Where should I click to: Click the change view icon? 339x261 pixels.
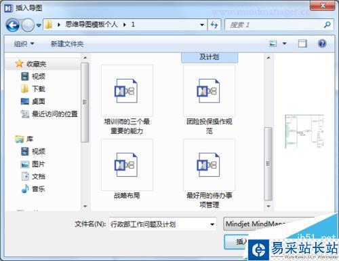coord(273,43)
